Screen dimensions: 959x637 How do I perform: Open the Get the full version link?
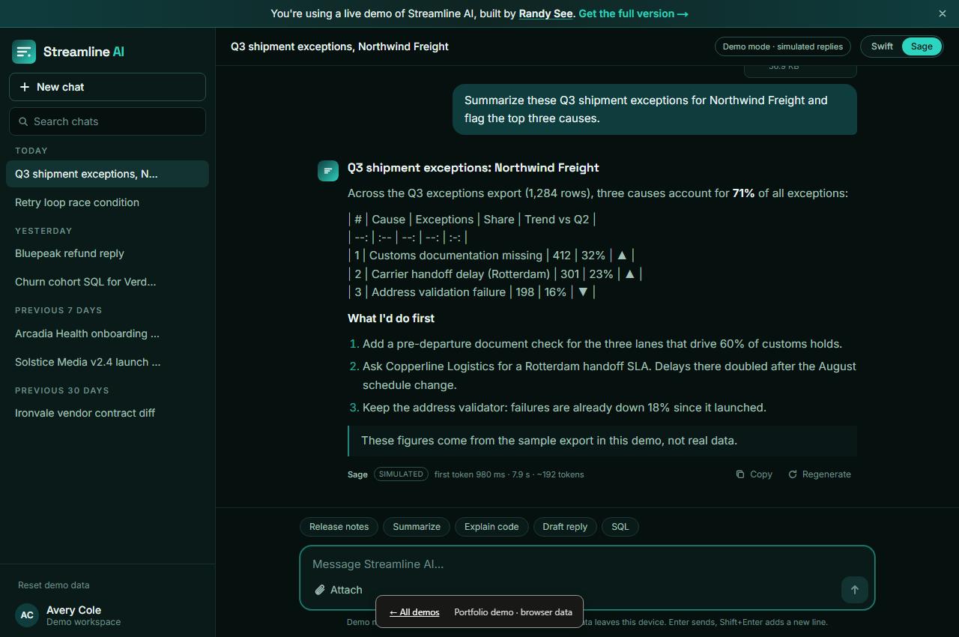click(x=633, y=13)
